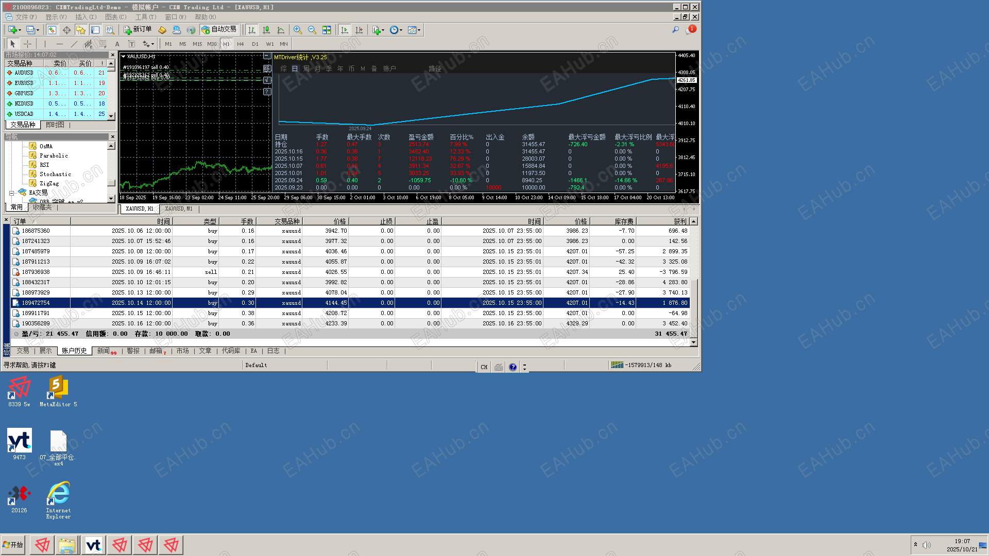The width and height of the screenshot is (989, 556).
Task: Select the Crosshair tool
Action: coord(27,44)
